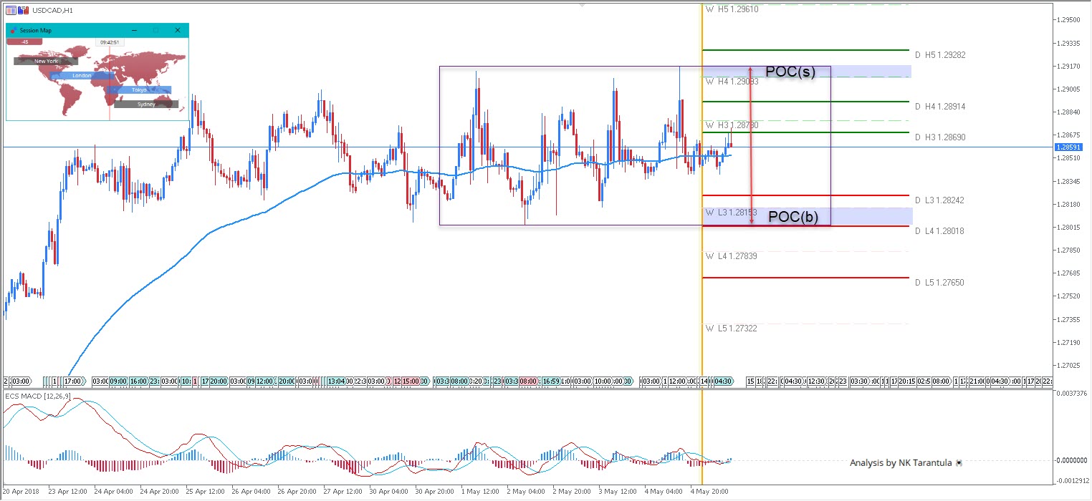Click the 23 Apr 12:00 date label
1092x501 pixels.
tap(67, 492)
